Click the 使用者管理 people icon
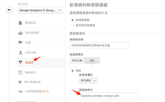165x102 pixels. (20, 33)
